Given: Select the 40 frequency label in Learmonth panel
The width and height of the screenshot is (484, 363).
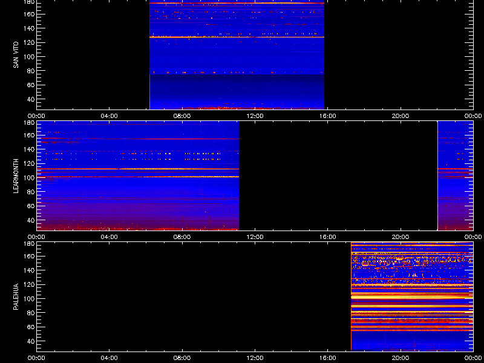Looking at the screenshot, I should click(x=31, y=220).
